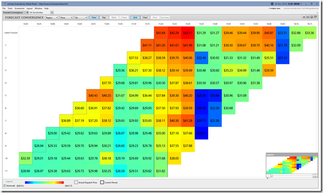Open the Screenshot menu
Screen dimensions: 323x193
point(19,9)
